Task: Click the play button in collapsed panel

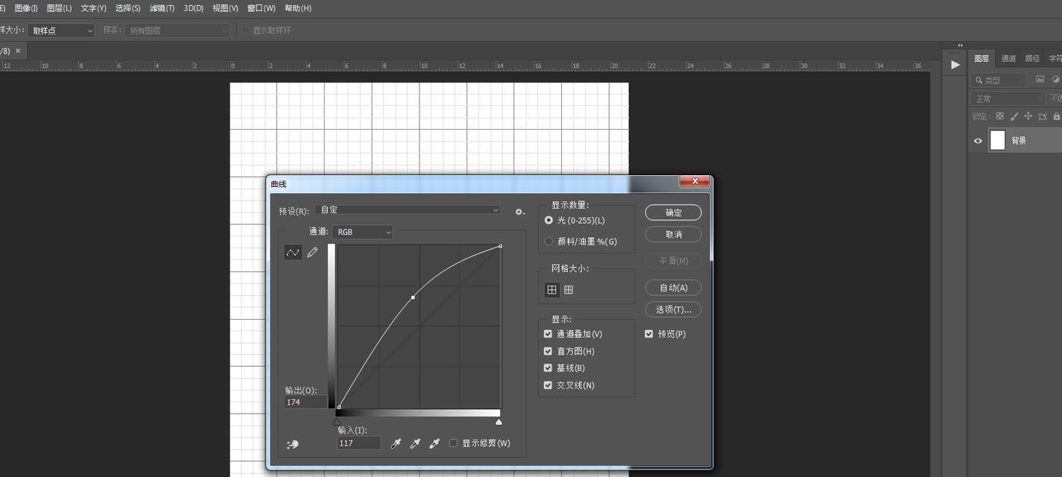Action: pyautogui.click(x=955, y=65)
